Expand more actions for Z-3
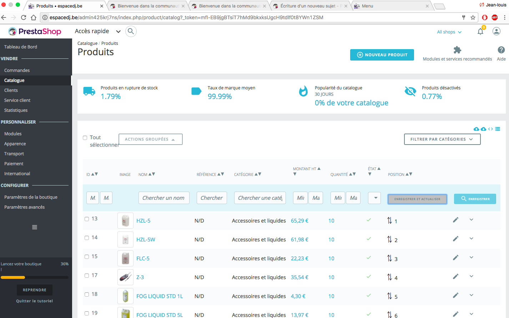The image size is (509, 318). (x=472, y=276)
